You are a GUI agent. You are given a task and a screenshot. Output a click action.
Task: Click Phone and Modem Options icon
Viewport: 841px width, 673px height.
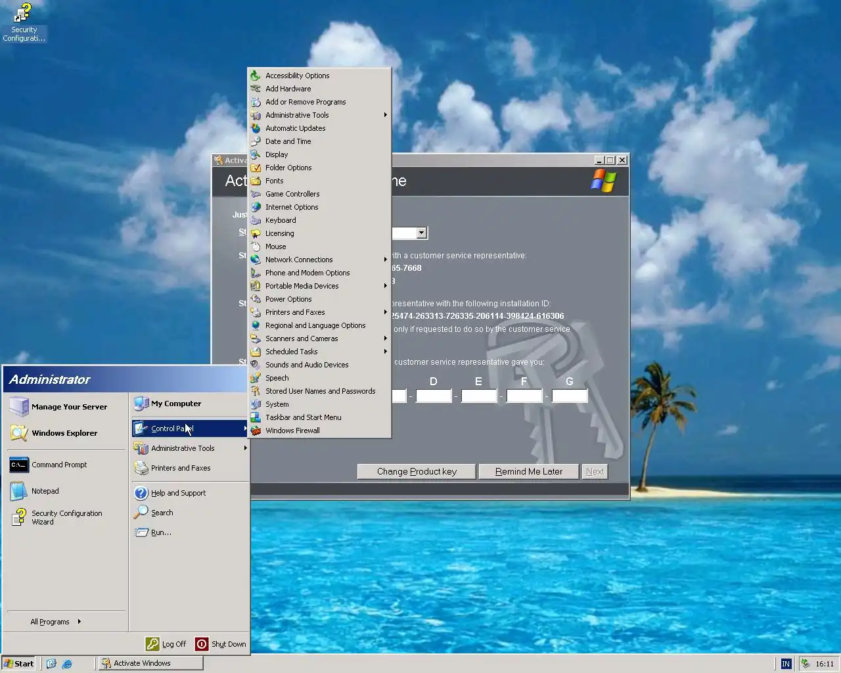(256, 273)
